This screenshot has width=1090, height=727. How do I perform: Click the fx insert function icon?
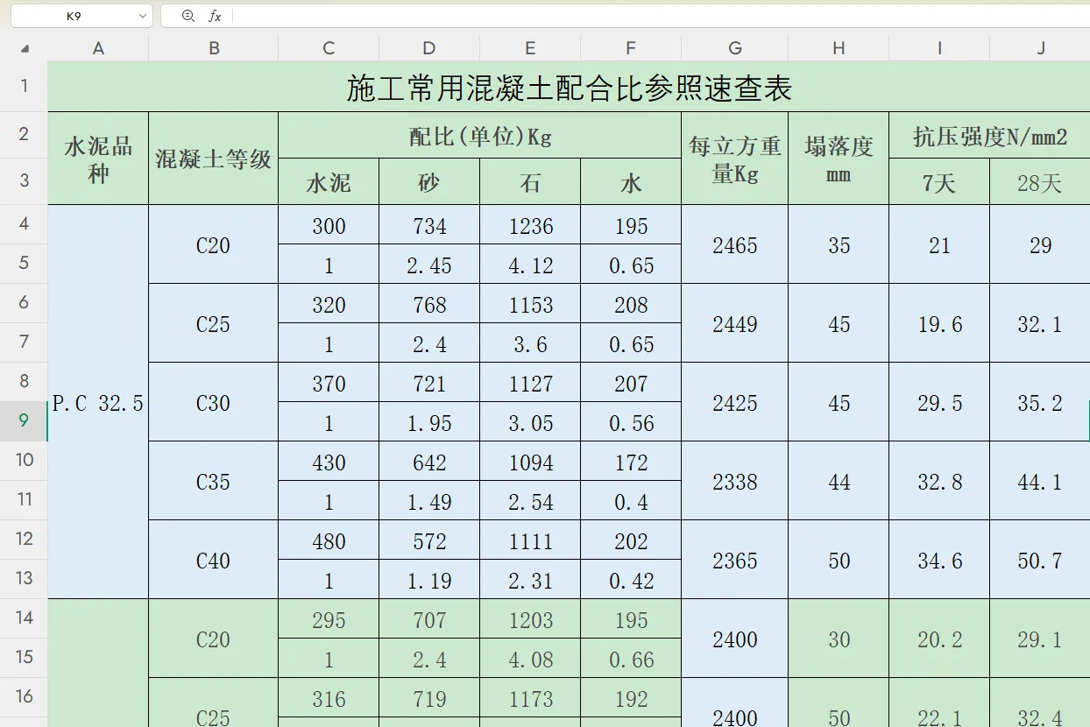tap(216, 15)
